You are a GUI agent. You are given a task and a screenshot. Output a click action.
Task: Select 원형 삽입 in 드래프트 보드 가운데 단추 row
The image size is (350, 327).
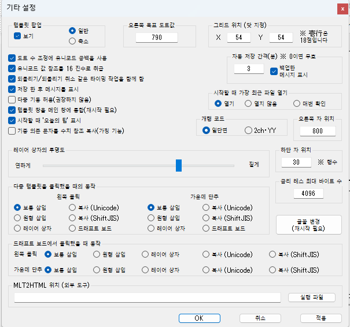[97, 270]
